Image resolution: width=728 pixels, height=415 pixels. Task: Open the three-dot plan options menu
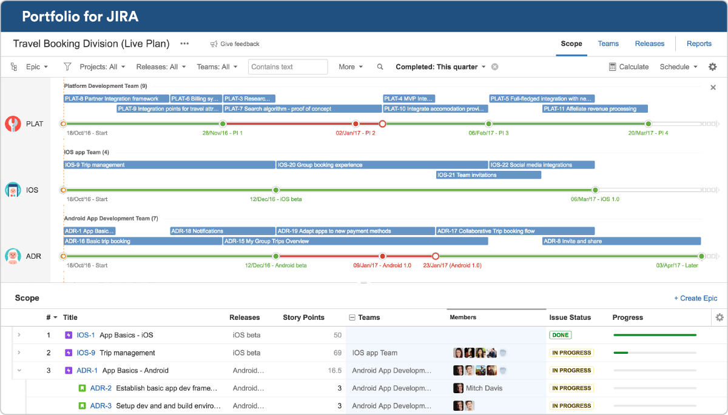184,44
